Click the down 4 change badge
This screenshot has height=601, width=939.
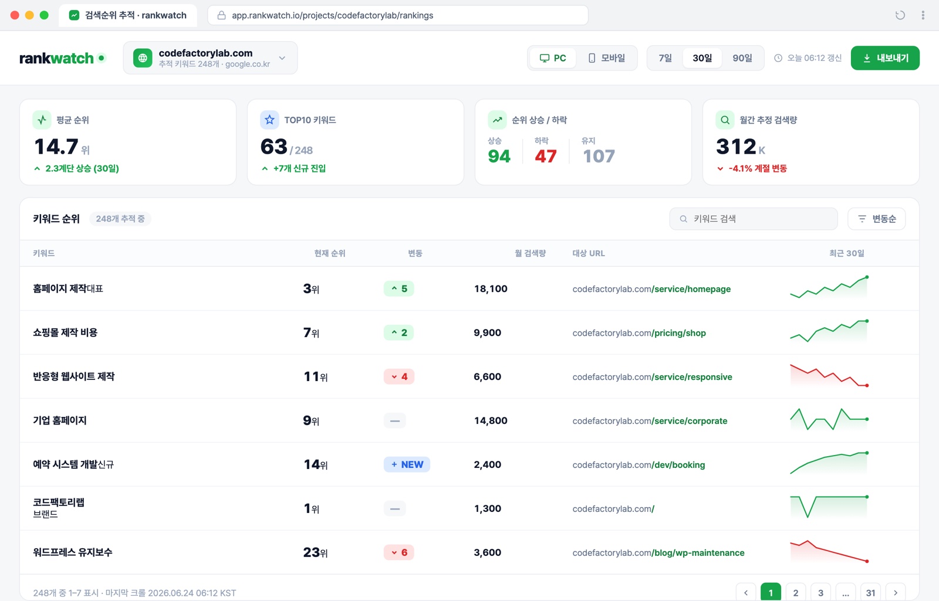pos(399,376)
